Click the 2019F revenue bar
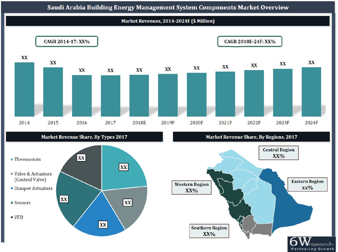This screenshot has width=338, height=252. pos(168,95)
